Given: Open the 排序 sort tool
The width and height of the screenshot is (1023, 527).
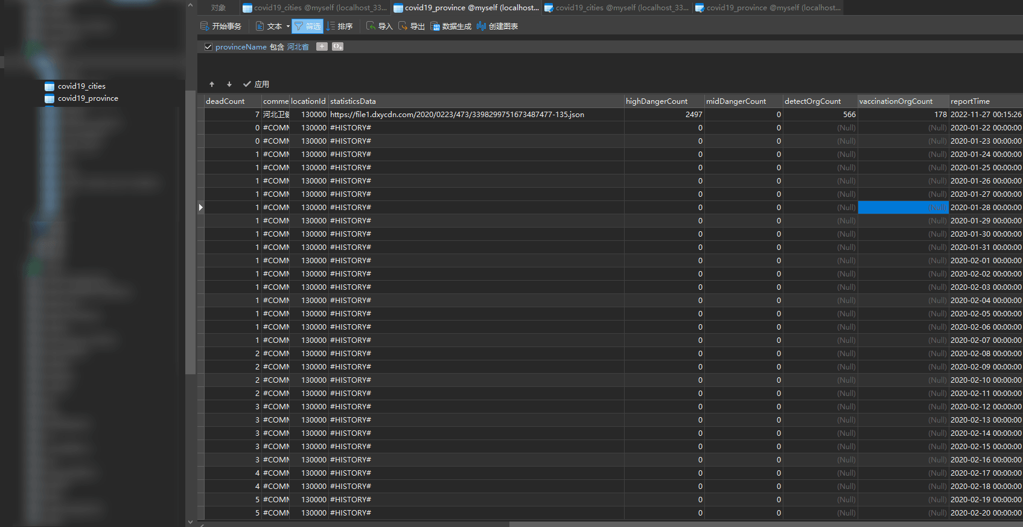Looking at the screenshot, I should pyautogui.click(x=339, y=27).
